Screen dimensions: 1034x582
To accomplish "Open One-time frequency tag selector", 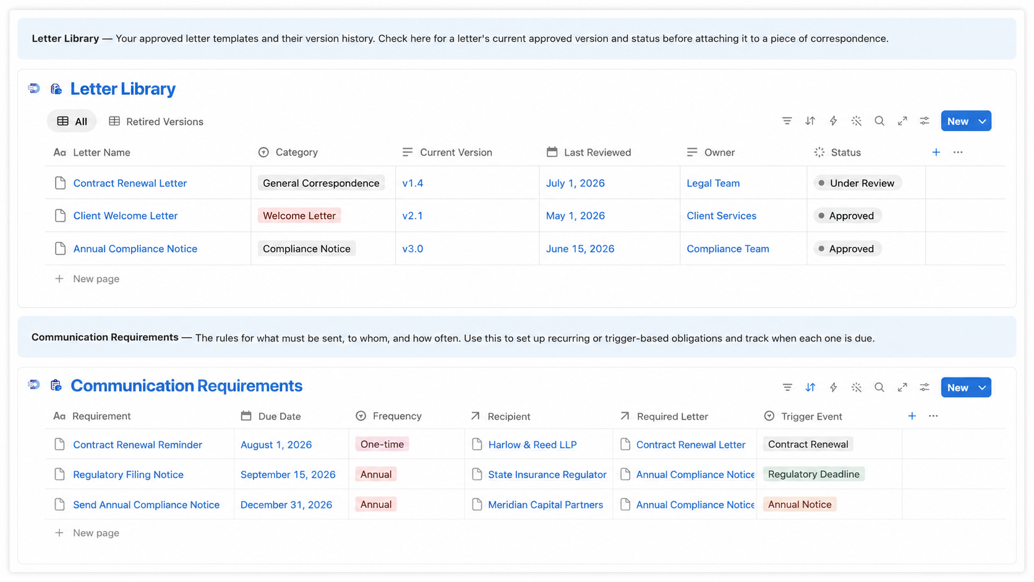I will point(382,445).
